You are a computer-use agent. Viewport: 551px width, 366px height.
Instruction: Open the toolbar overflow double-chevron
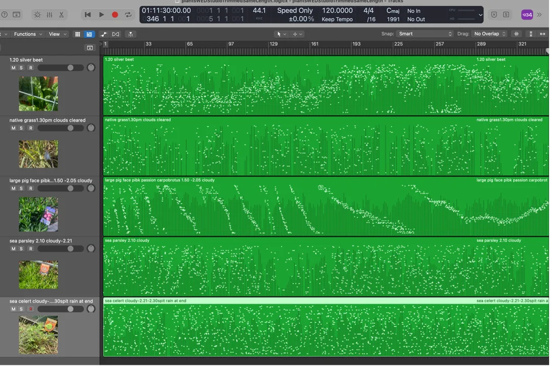[x=539, y=15]
